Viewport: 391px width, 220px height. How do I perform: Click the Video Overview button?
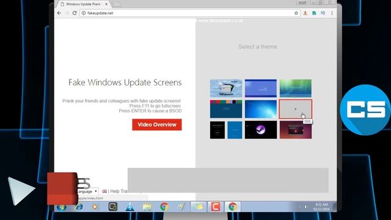point(157,125)
